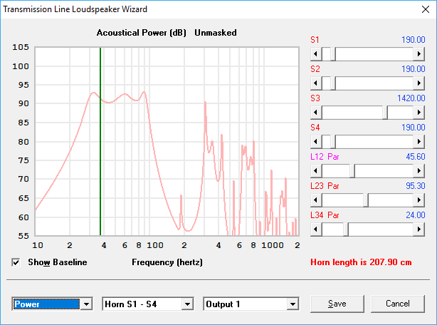
Task: Click the Acoustical Power (dB) chart title
Action: point(142,33)
